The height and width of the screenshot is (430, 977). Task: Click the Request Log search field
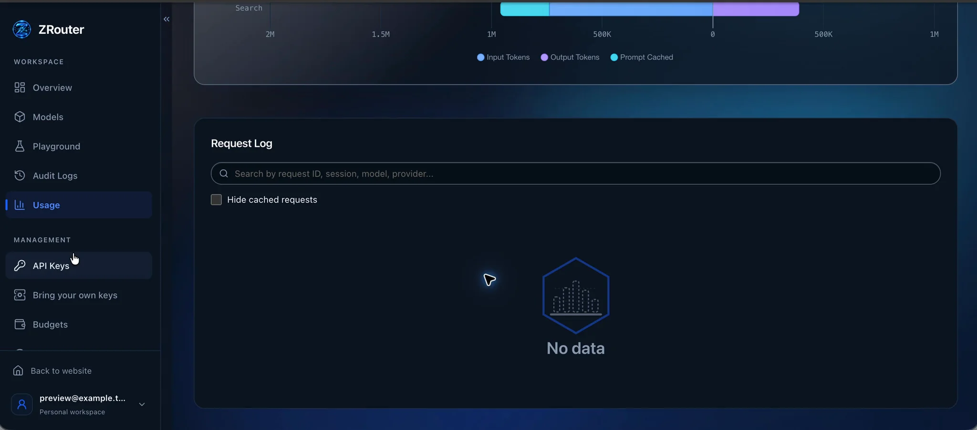point(576,174)
